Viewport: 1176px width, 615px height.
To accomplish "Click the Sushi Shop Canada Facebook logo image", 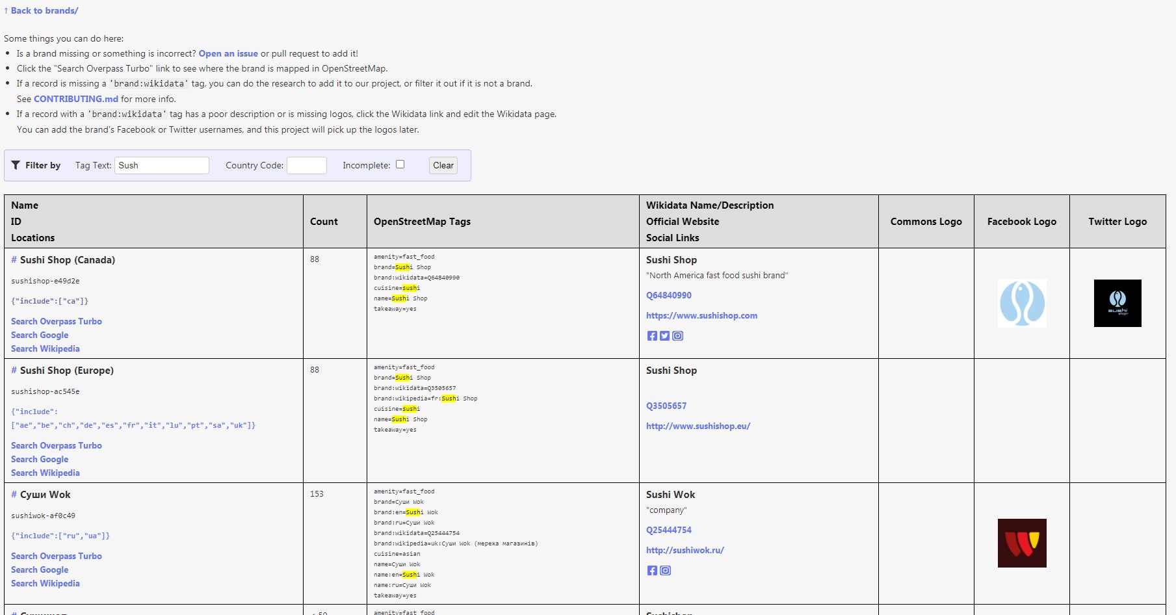I will [x=1022, y=303].
